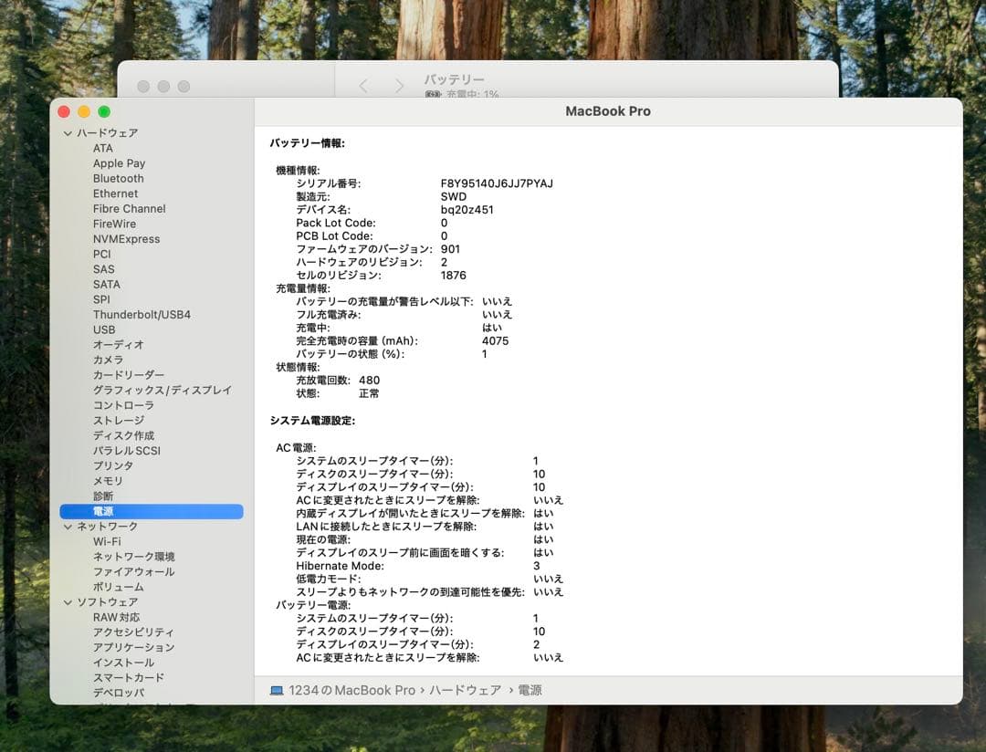This screenshot has height=752, width=986.
Task: Collapse the ハードウェア section in the sidebar
Action: pos(68,132)
